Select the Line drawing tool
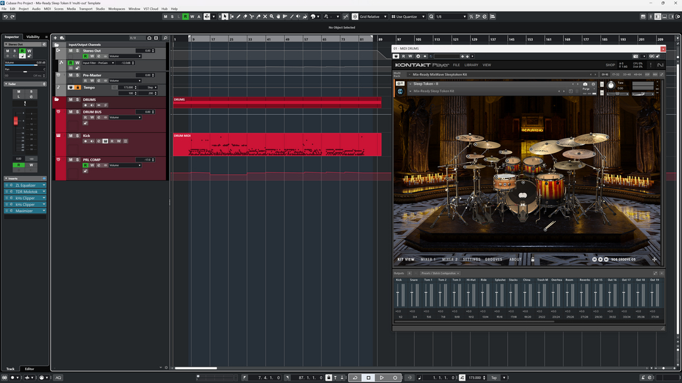Viewport: 682px width, 383px height. point(291,16)
